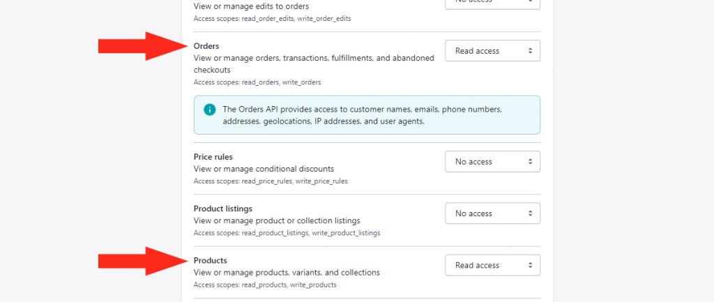Click the Orders API customer data notice text
The height and width of the screenshot is (302, 714).
(x=363, y=116)
